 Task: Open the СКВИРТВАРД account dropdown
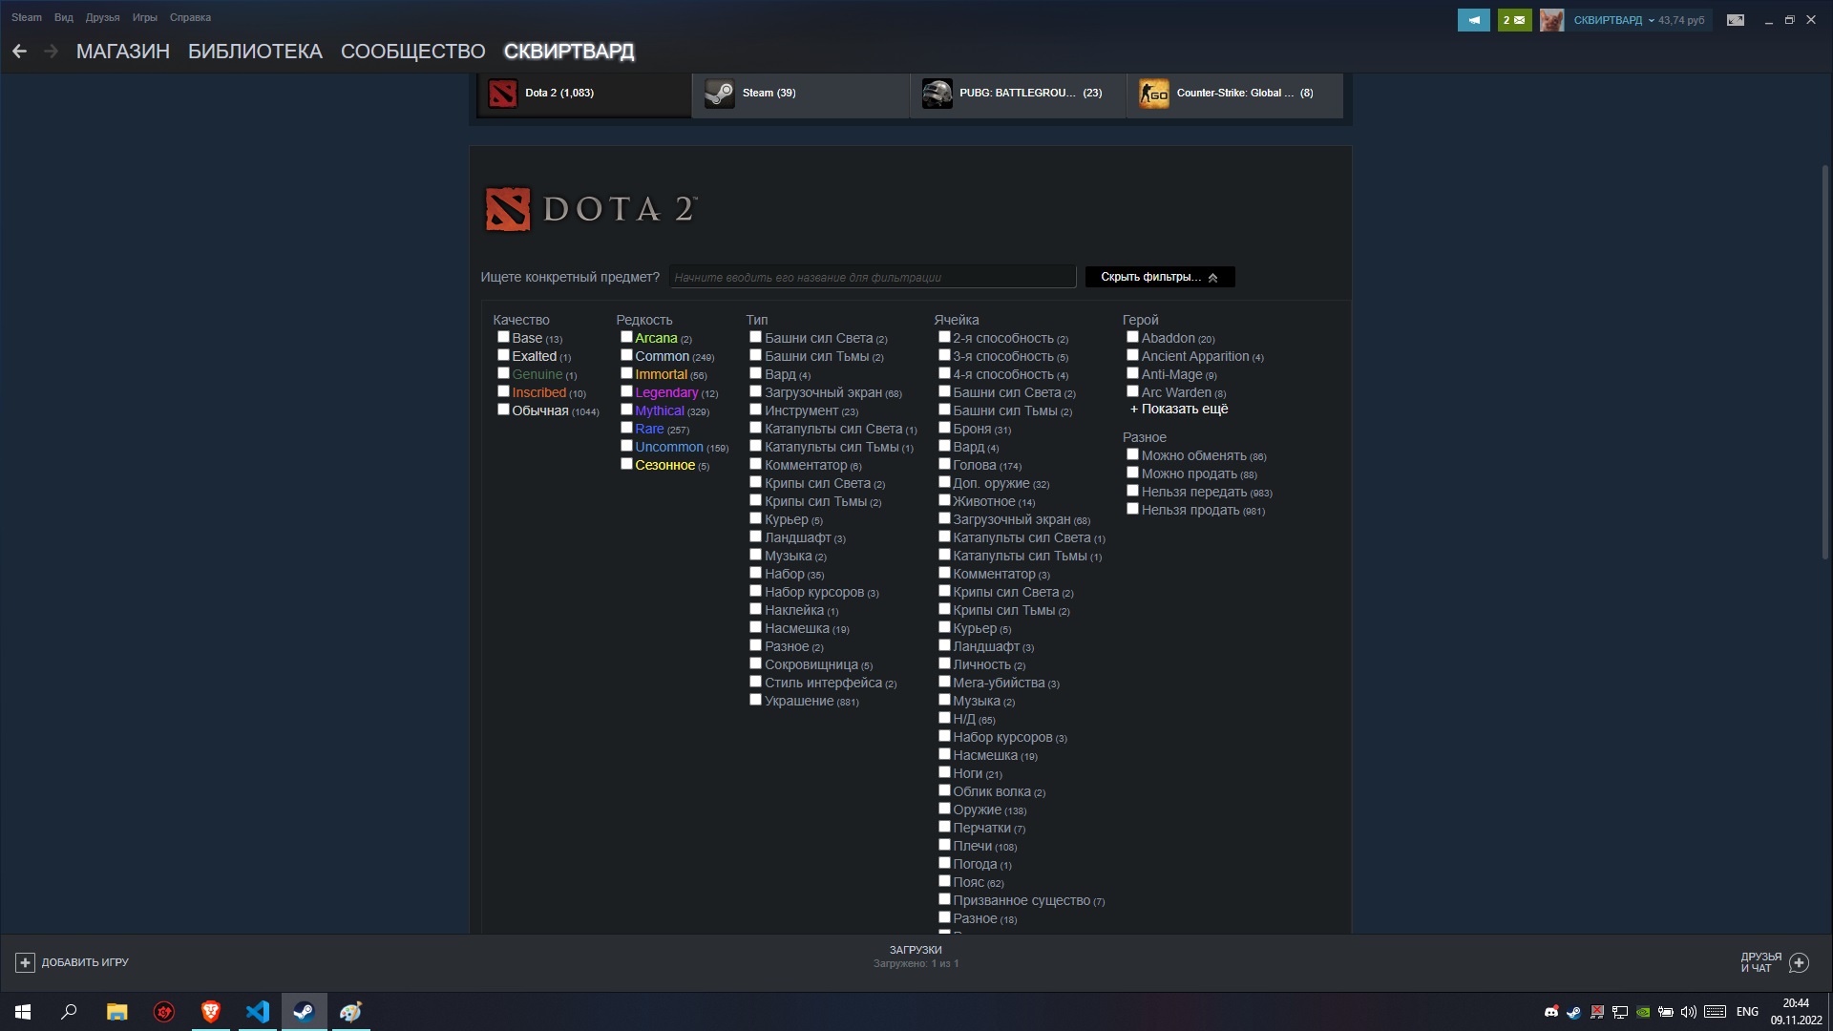point(1613,20)
